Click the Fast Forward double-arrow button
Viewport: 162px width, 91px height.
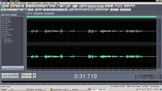10,77
